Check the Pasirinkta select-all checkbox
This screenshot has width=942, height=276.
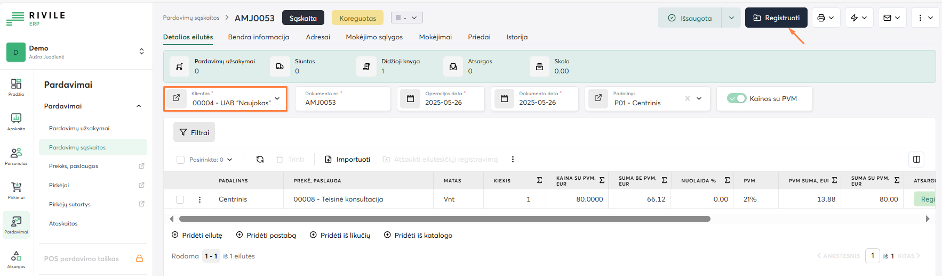tap(180, 160)
